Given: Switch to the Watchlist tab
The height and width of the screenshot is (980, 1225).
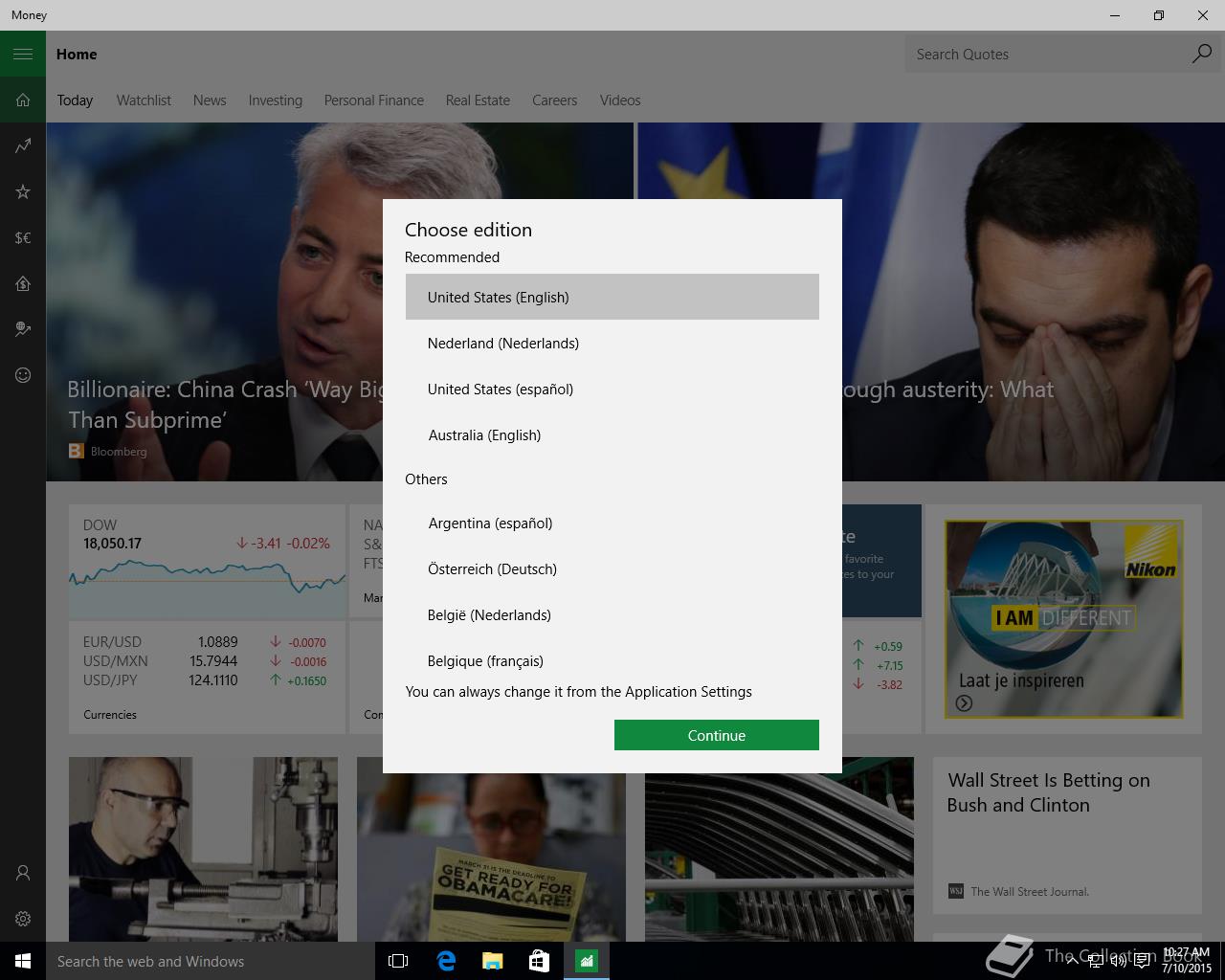Looking at the screenshot, I should tap(144, 100).
